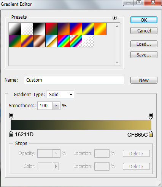Open the Presets flyout menu arrow

(x=114, y=18)
